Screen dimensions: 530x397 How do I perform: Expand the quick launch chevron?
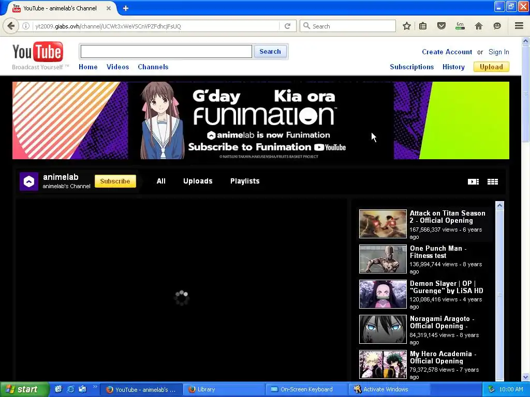click(x=95, y=387)
